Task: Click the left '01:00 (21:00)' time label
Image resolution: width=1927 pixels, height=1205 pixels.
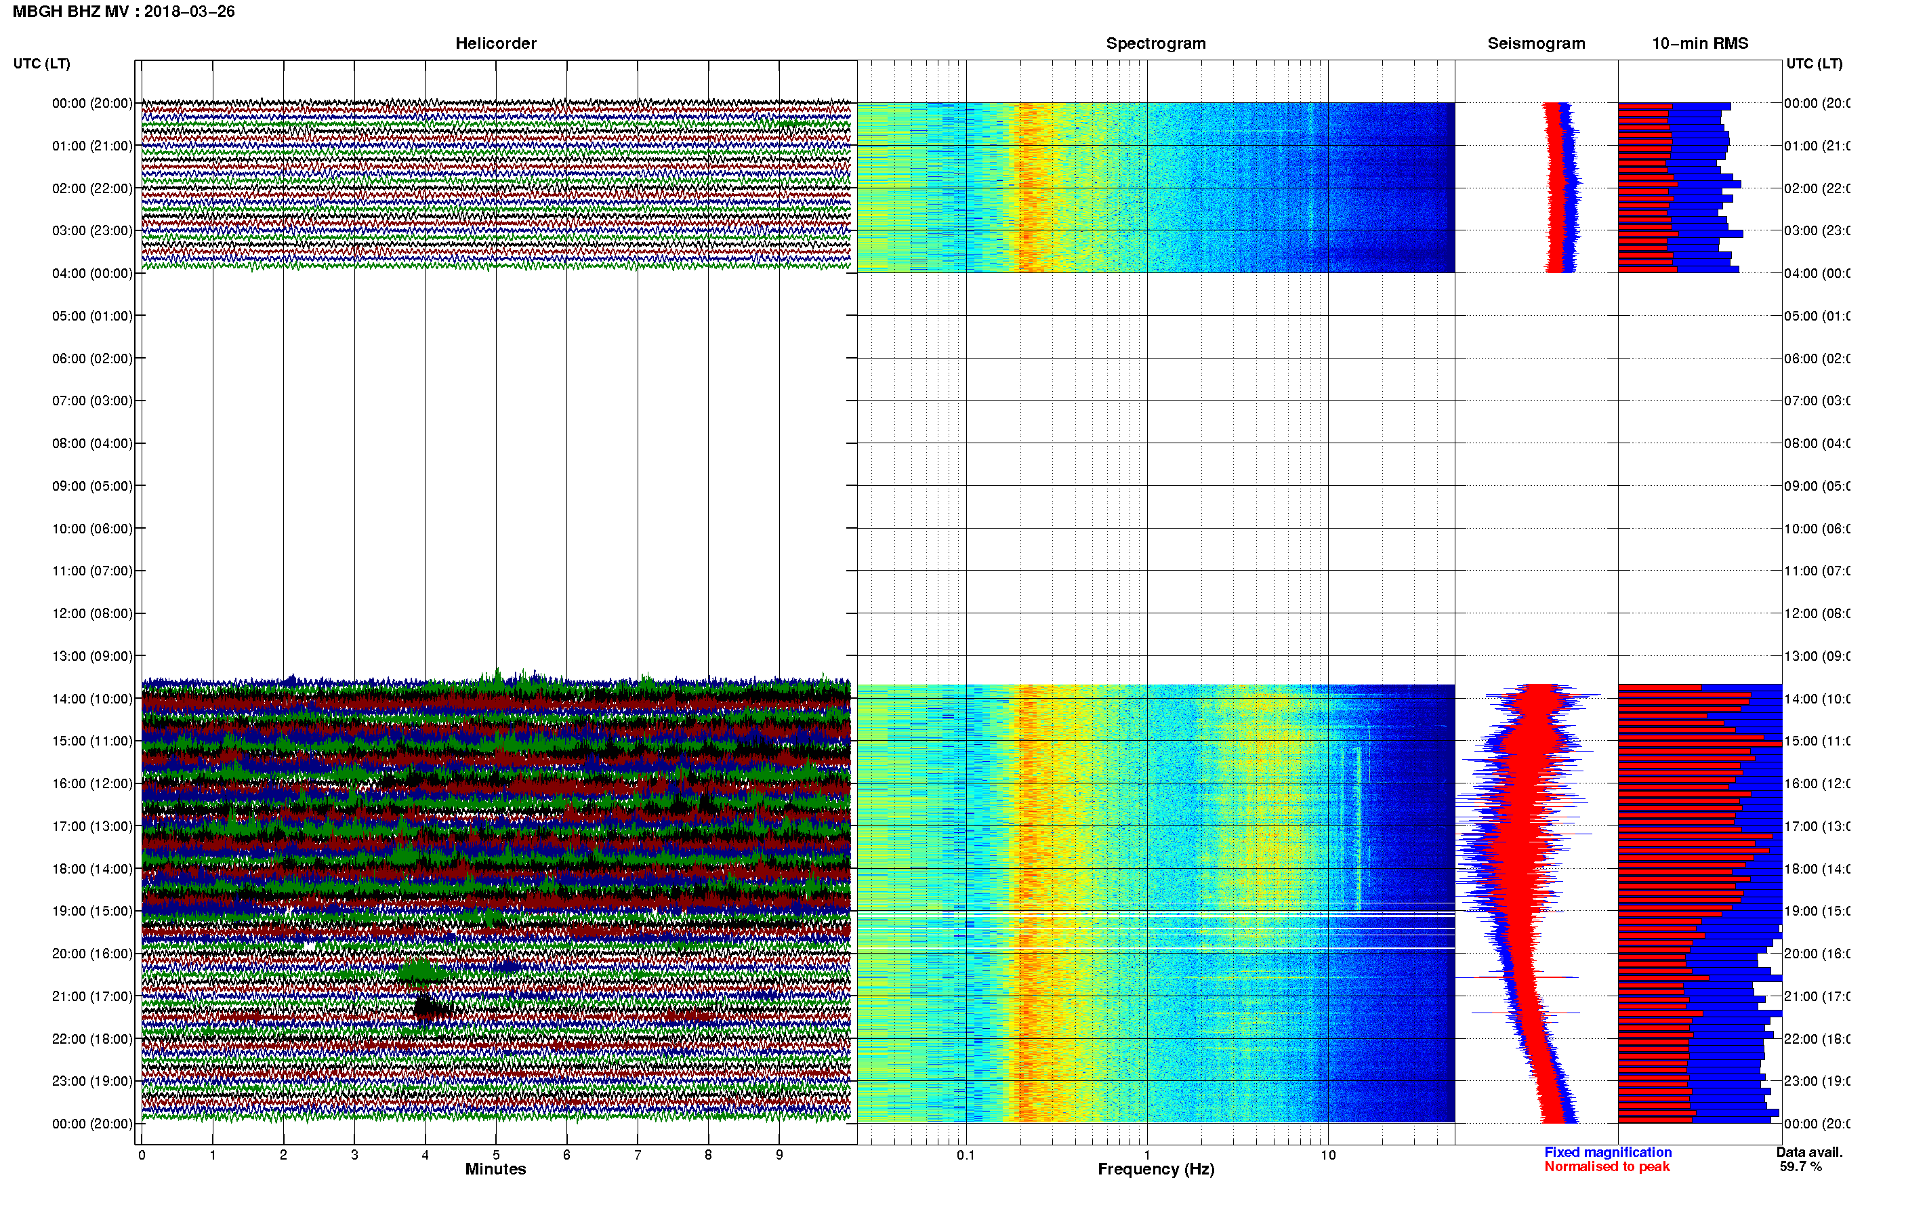Action: click(x=92, y=146)
